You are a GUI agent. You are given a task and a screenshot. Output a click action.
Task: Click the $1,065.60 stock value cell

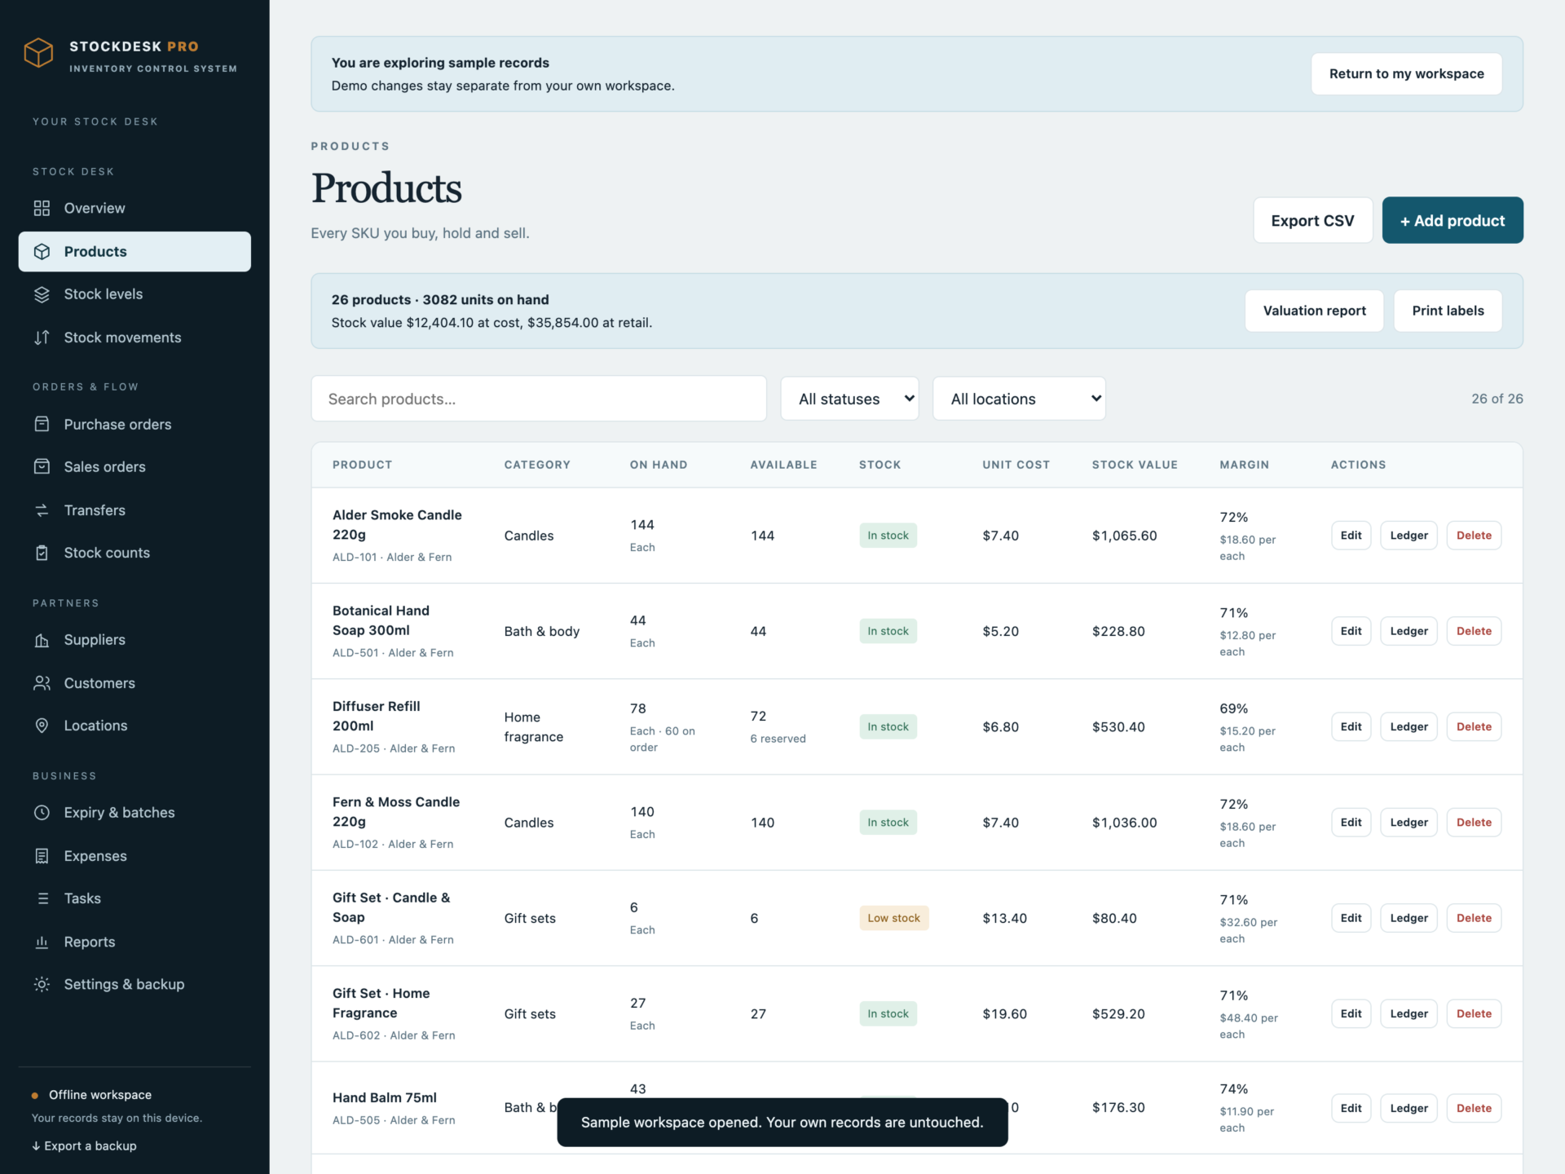point(1124,536)
